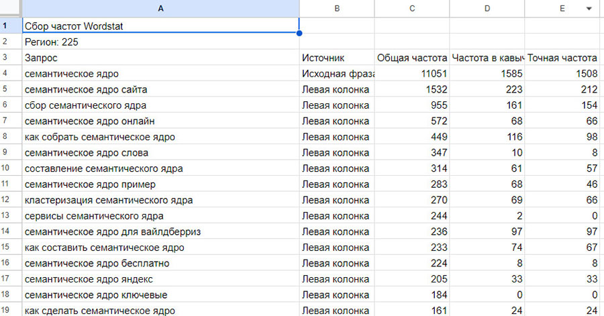Select column D header
604x316 pixels.
tap(487, 9)
